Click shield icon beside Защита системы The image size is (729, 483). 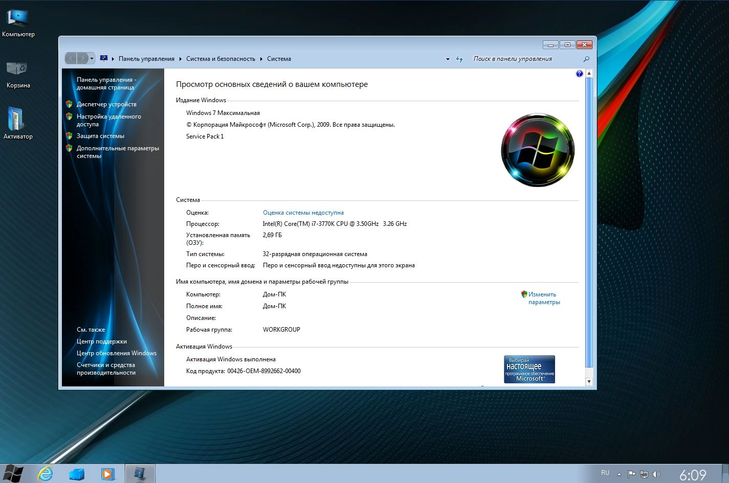(69, 135)
